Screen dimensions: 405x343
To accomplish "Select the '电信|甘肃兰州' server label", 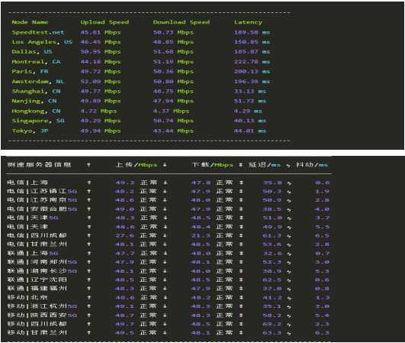I will [x=37, y=244].
